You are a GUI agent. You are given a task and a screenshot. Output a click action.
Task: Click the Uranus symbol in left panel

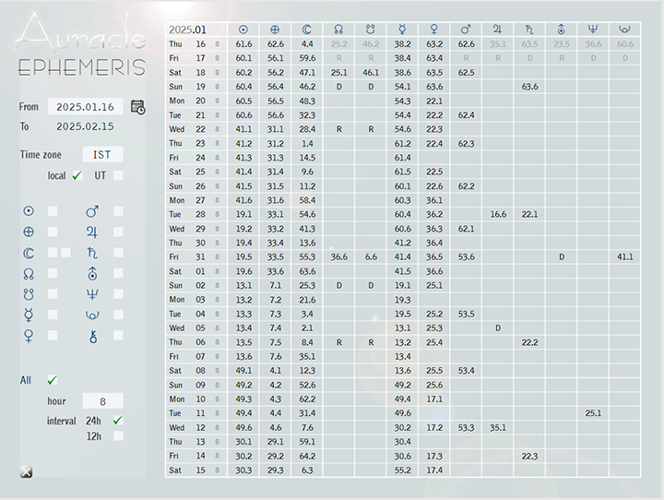(x=92, y=274)
